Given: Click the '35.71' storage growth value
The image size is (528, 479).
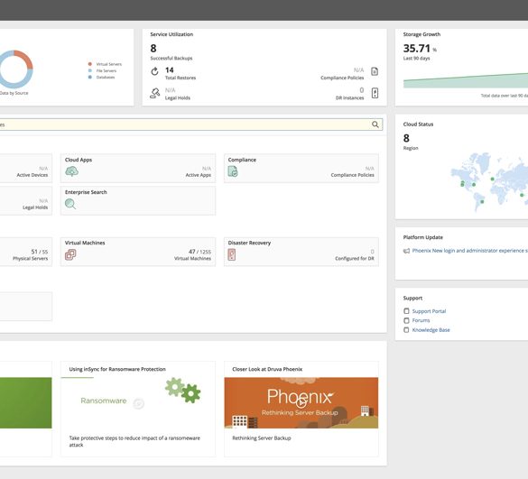Looking at the screenshot, I should [x=417, y=49].
